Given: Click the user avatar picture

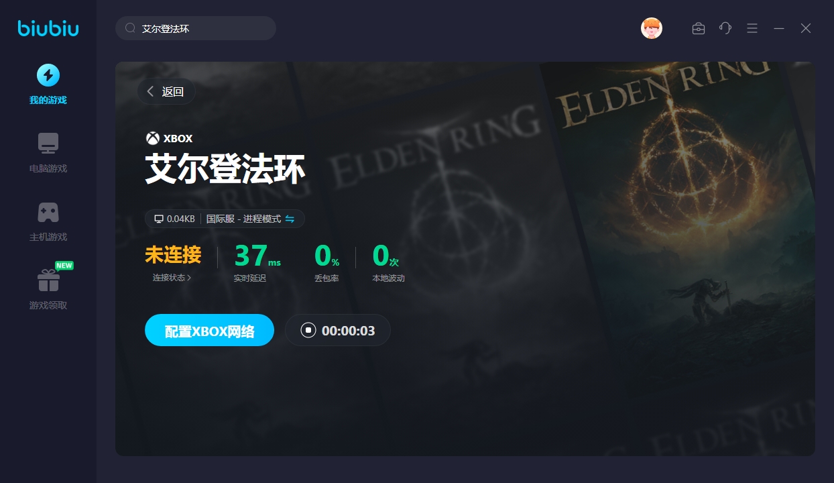Looking at the screenshot, I should tap(652, 28).
